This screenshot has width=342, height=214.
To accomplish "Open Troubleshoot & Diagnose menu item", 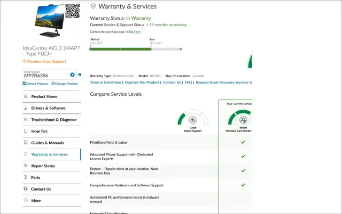I will coord(52,120).
